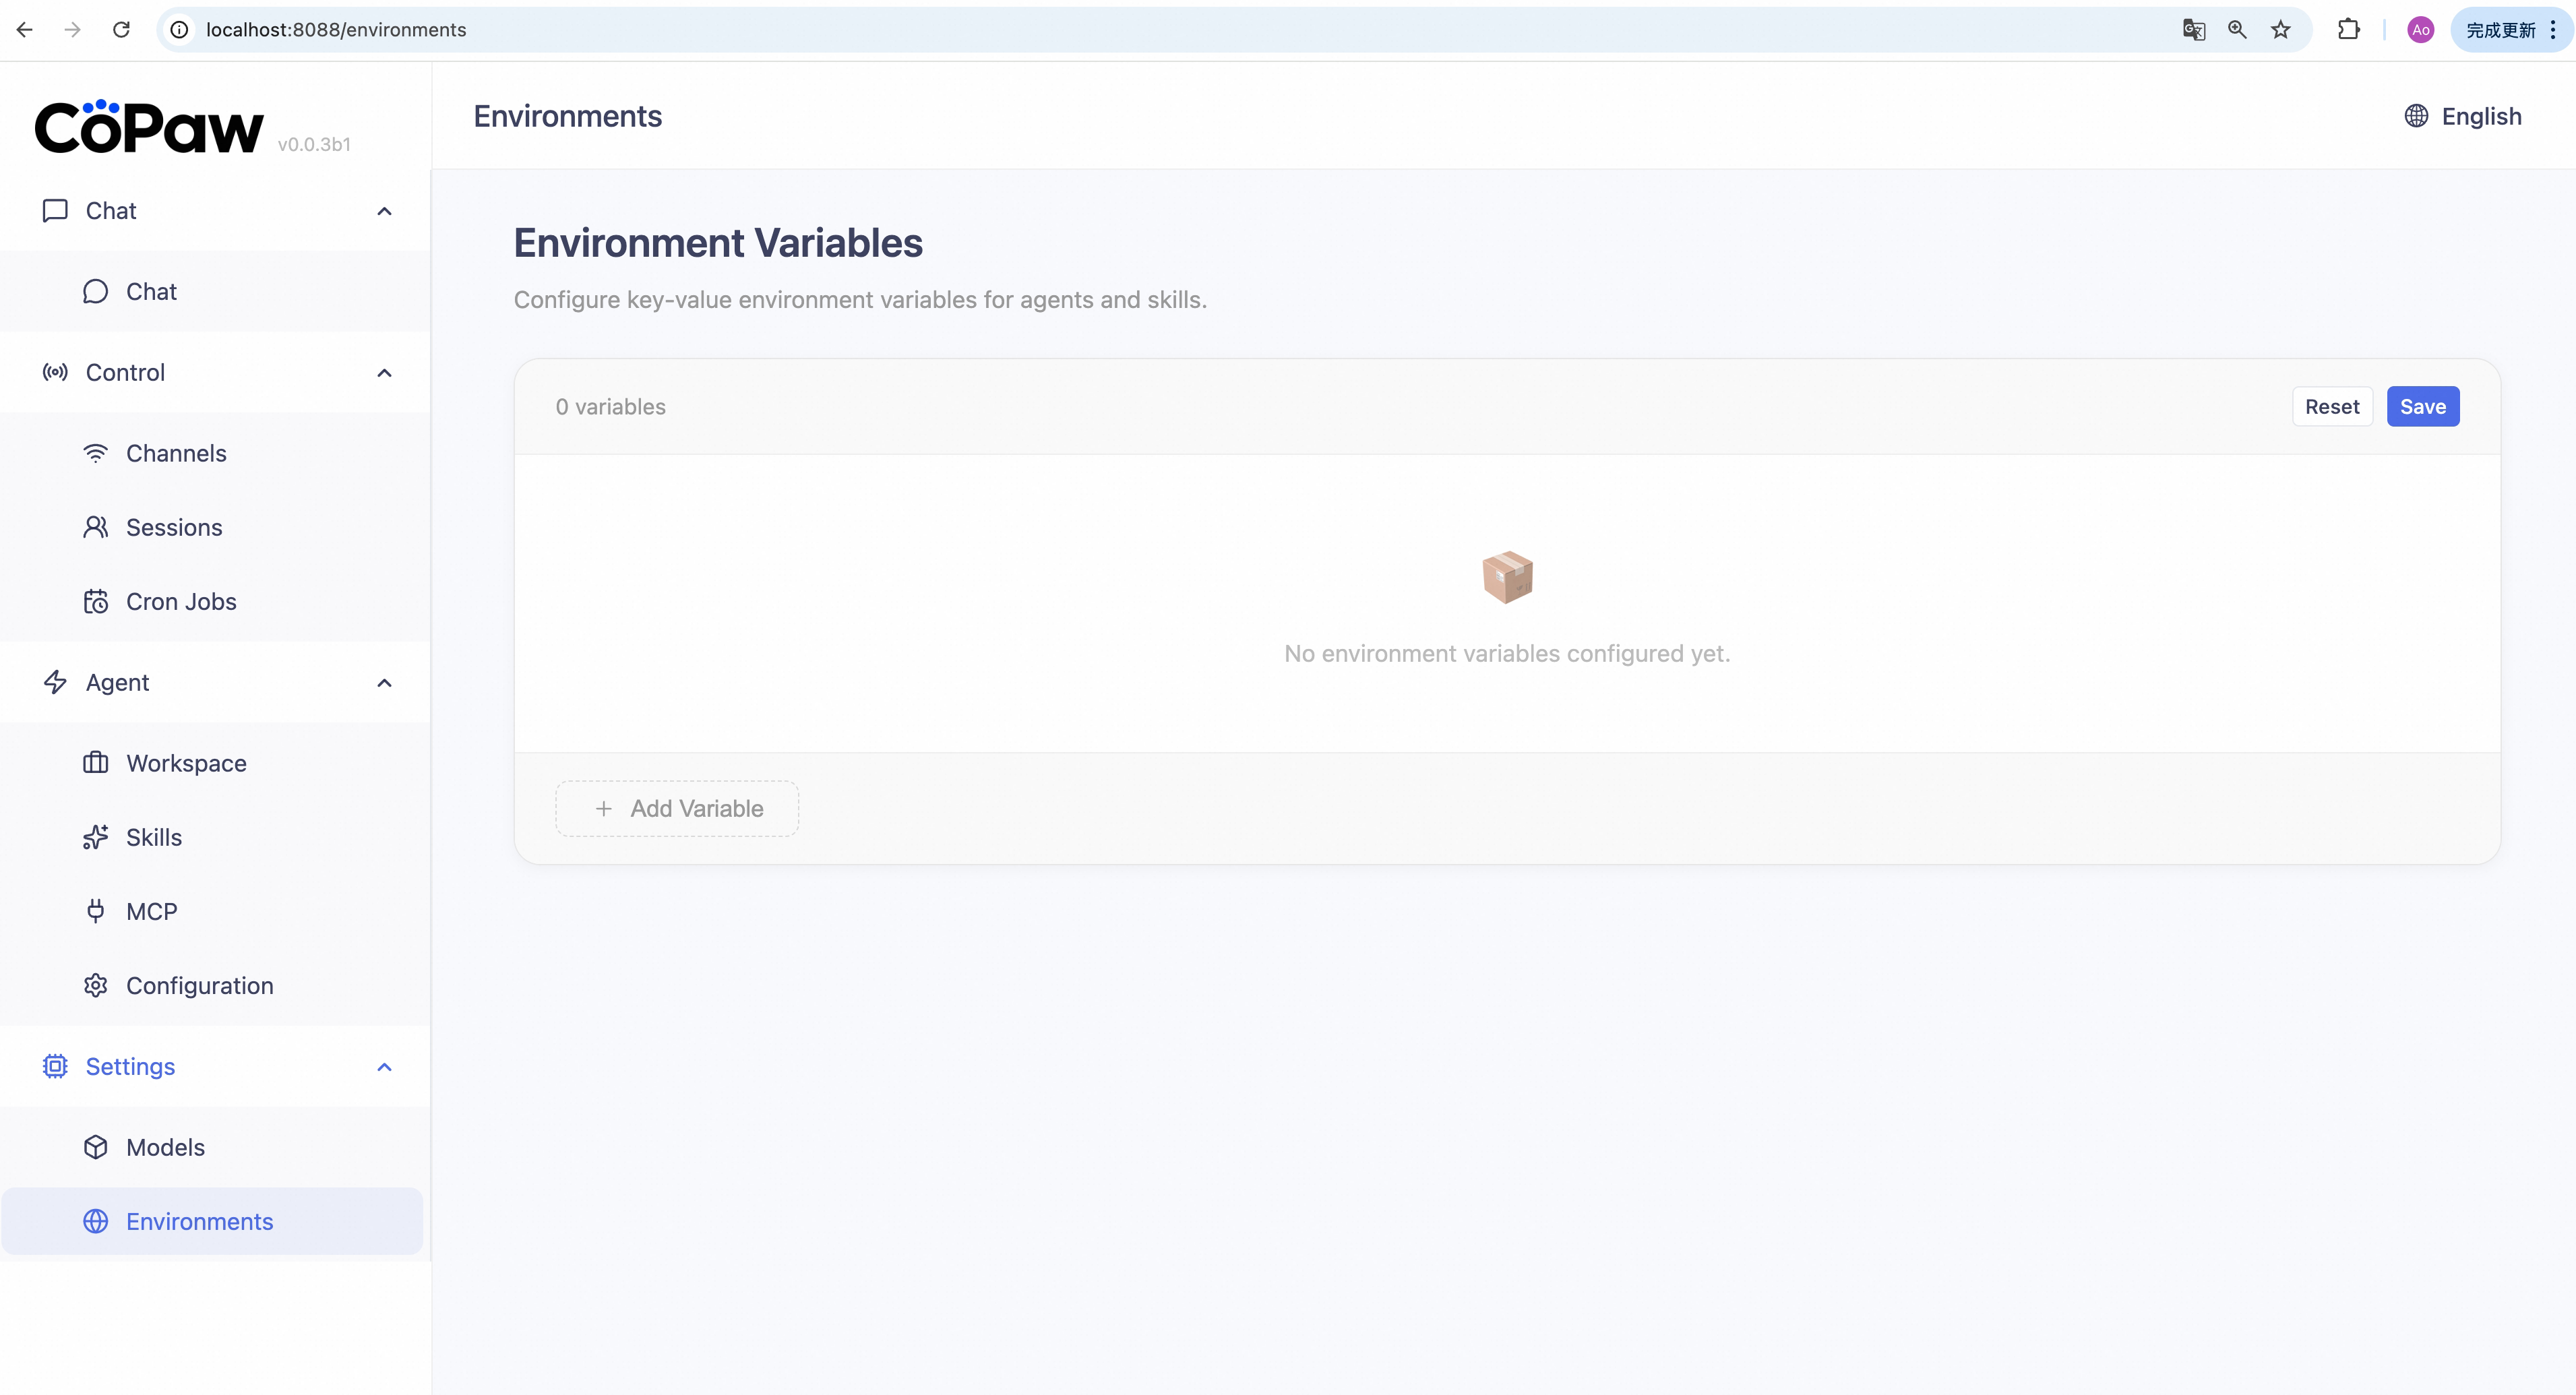Collapse the Control section chevron
Viewport: 2576px width, 1395px height.
coord(384,373)
